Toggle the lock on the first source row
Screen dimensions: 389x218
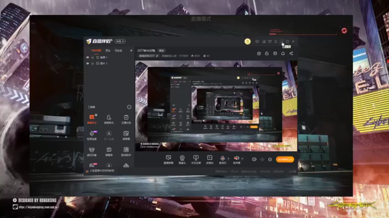pyautogui.click(x=92, y=57)
